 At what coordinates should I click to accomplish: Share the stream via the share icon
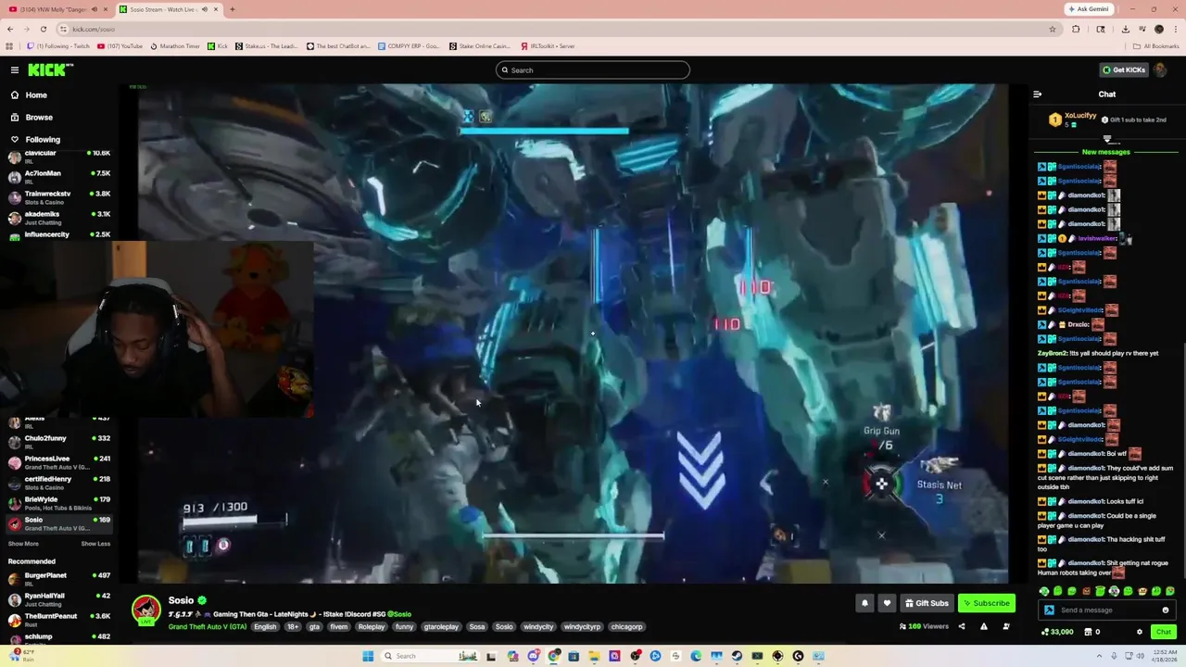961,627
